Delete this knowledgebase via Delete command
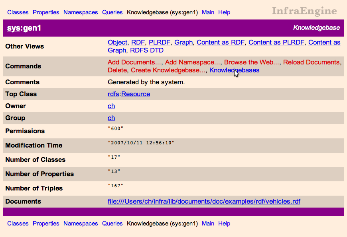 [117, 70]
